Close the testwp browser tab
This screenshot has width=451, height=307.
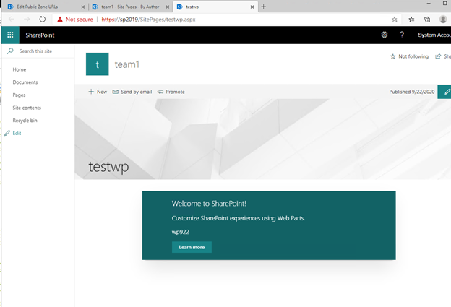[252, 7]
